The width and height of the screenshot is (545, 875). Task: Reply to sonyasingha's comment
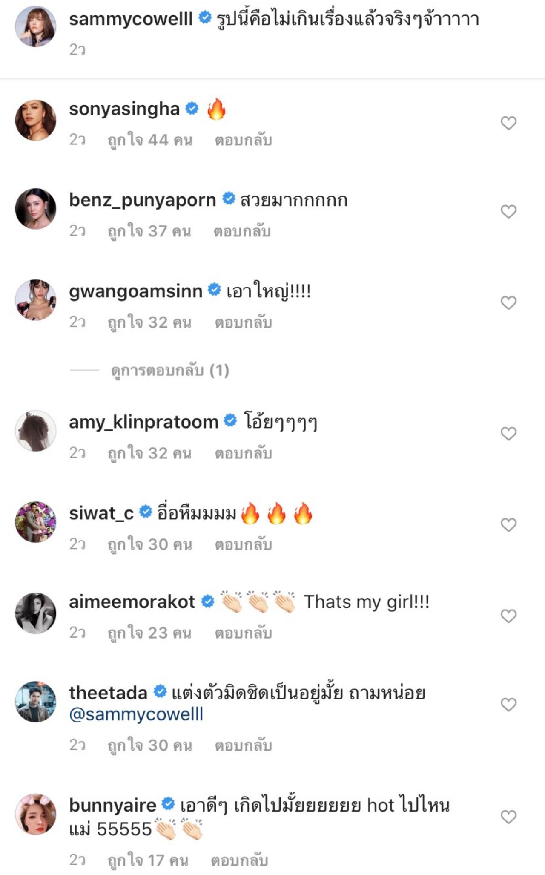[243, 140]
